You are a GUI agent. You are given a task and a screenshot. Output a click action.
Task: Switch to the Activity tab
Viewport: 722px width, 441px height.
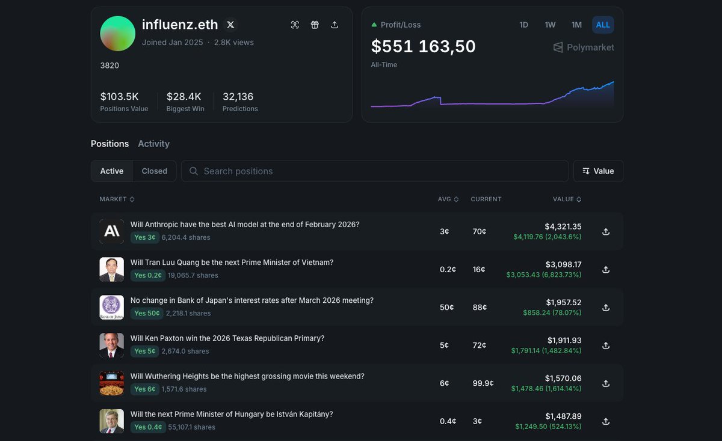(153, 144)
